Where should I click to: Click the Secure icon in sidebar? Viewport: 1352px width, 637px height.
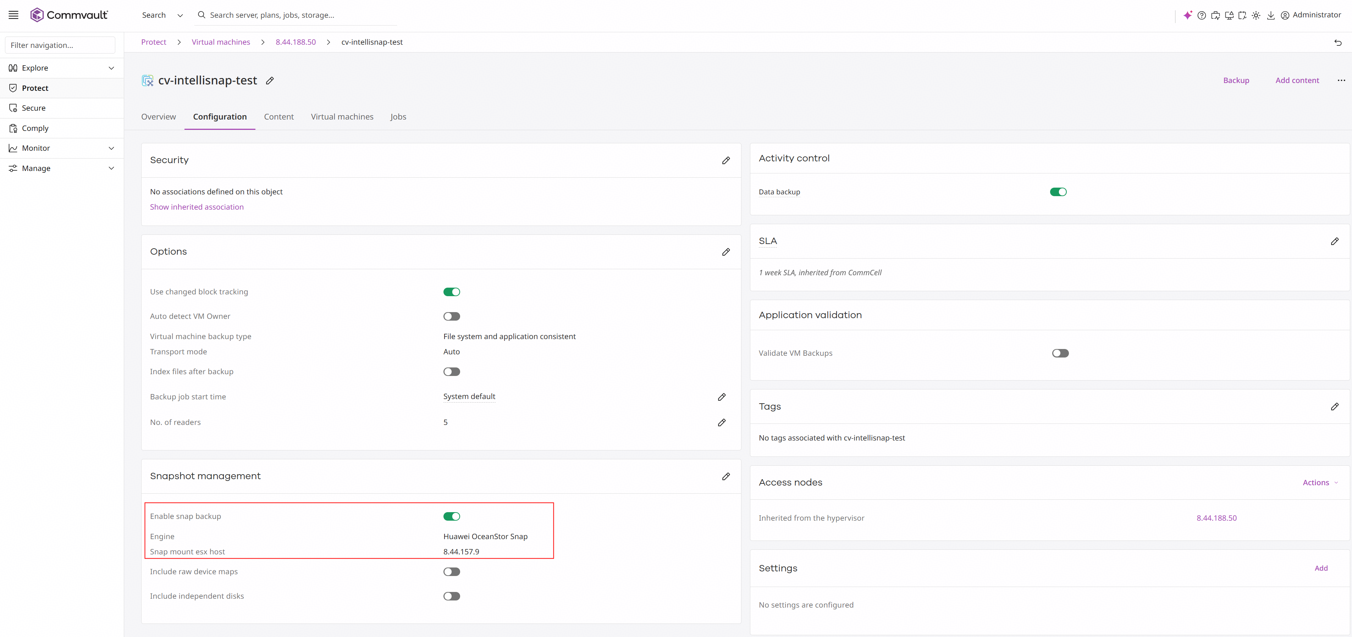(x=13, y=108)
